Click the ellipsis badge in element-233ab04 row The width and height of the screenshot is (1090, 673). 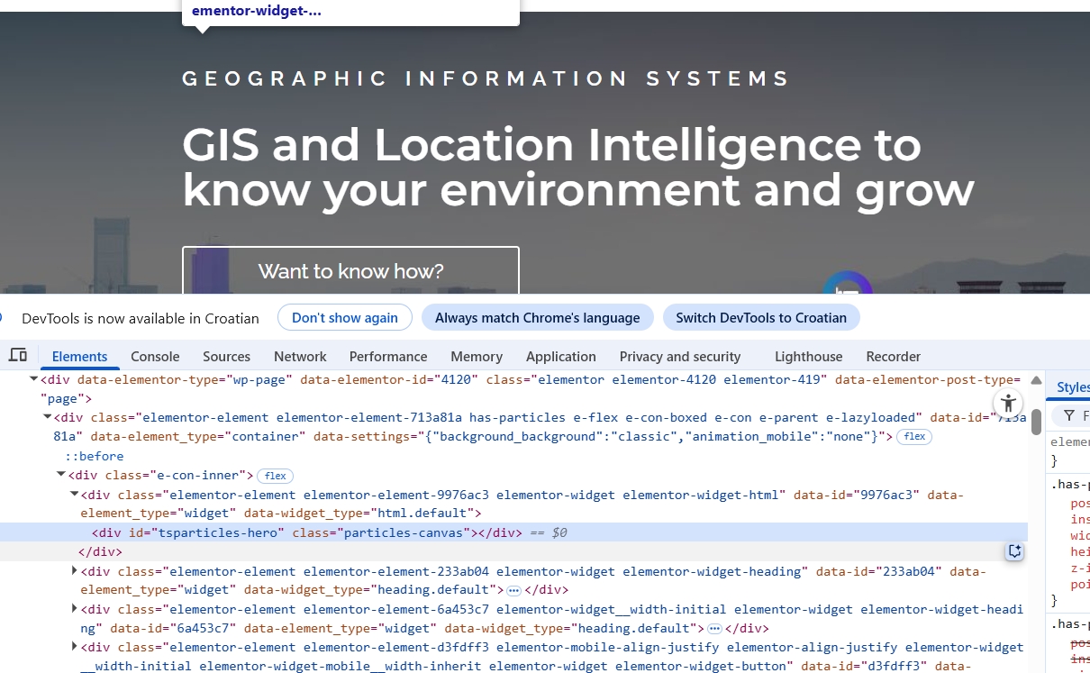coord(513,590)
